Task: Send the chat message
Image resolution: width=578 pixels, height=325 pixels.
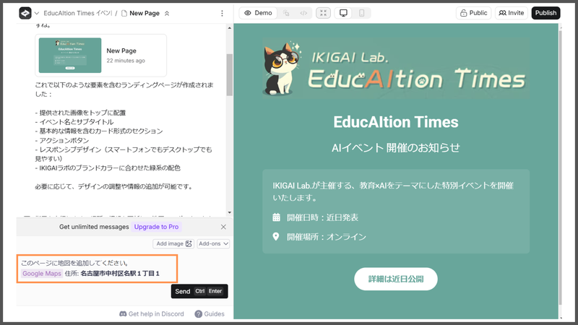Action: 199,291
